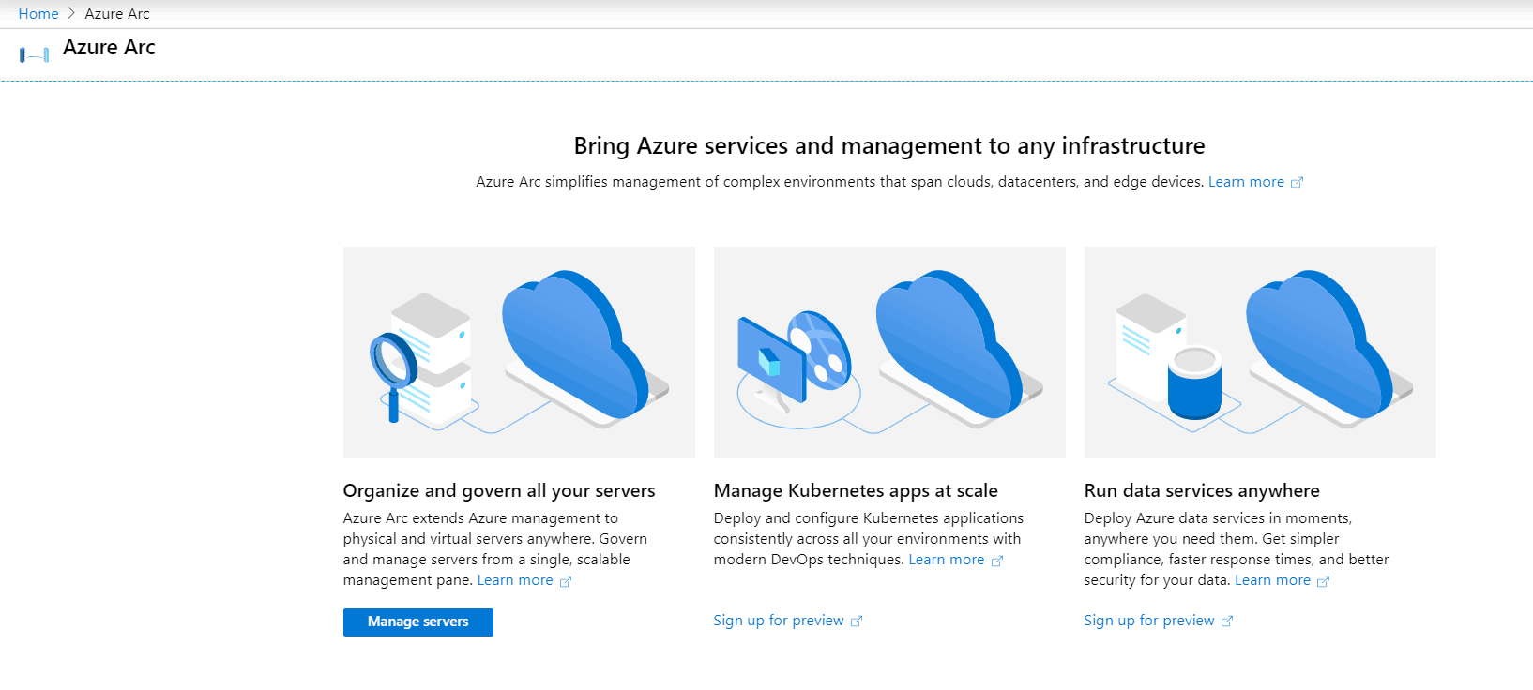Open Learn more link in Kubernetes description

pyautogui.click(x=946, y=560)
